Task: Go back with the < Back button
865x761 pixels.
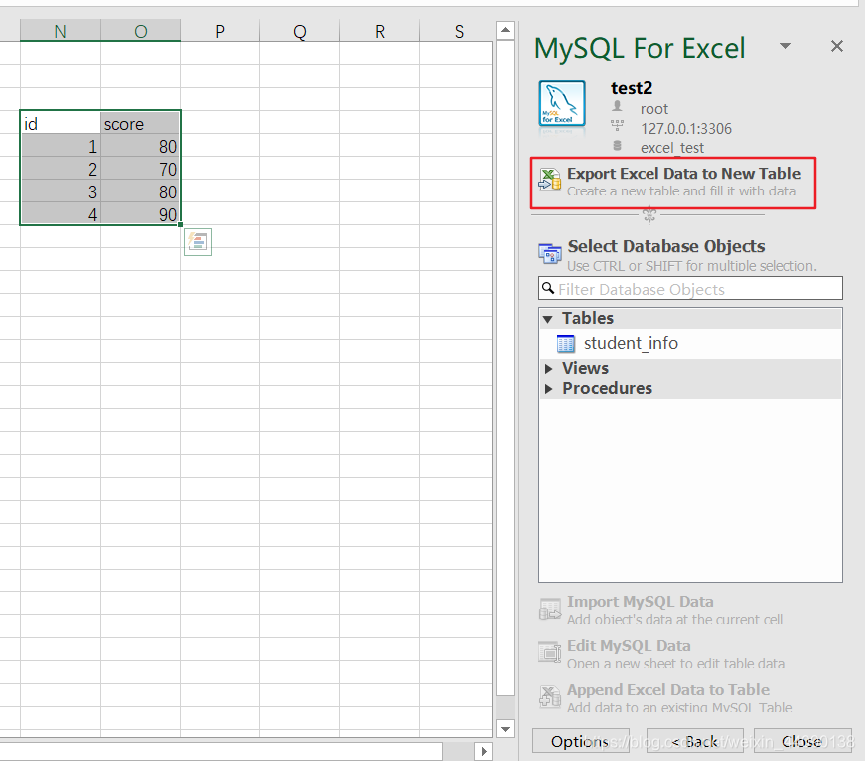Action: [x=694, y=741]
